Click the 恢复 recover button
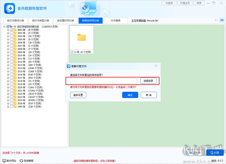Viewport: 226px width, 164px height. point(215,153)
